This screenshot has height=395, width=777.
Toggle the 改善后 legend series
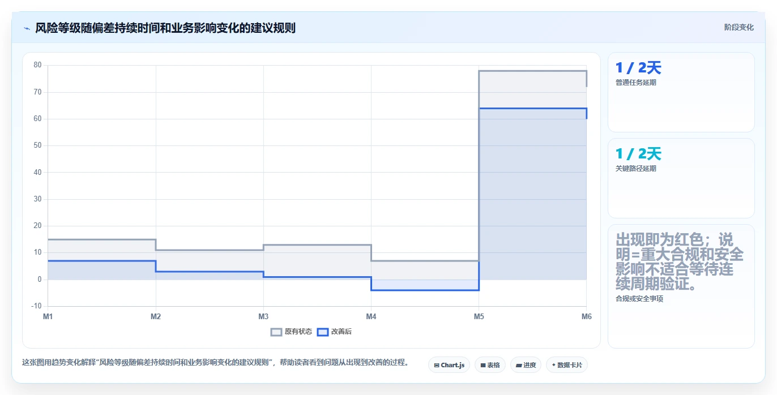tap(334, 332)
